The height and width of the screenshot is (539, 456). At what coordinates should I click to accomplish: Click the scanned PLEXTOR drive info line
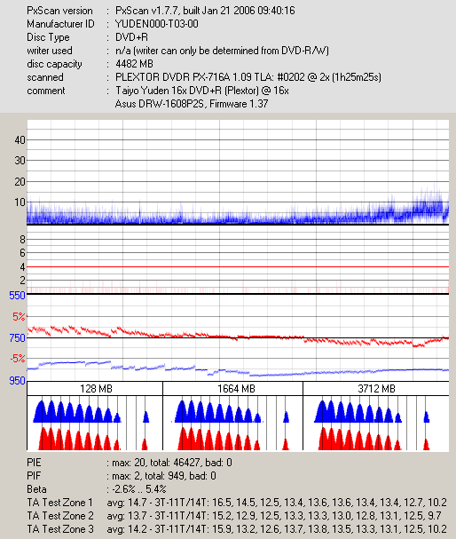[x=248, y=77]
